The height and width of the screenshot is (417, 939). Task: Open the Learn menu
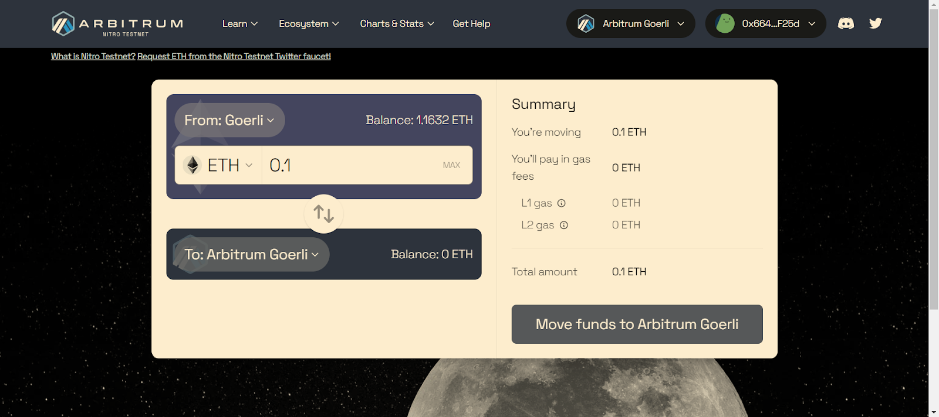(x=239, y=23)
